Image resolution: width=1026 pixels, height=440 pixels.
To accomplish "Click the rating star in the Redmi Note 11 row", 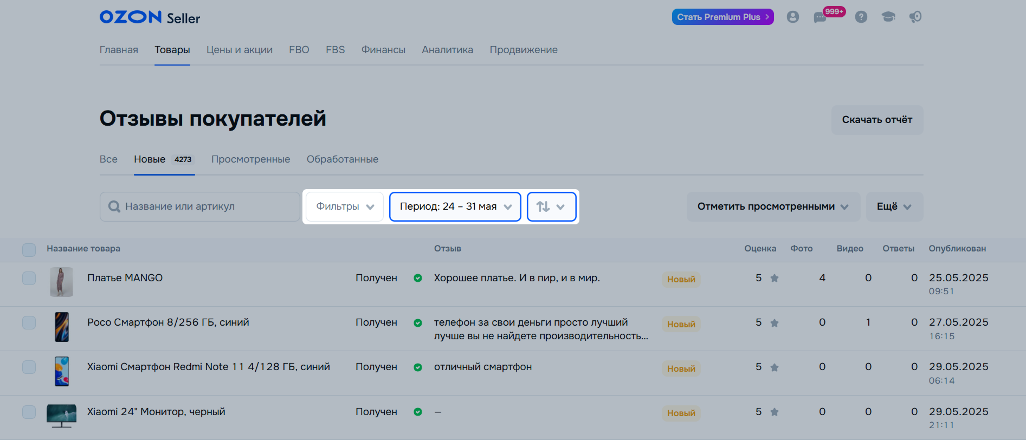I will (775, 367).
